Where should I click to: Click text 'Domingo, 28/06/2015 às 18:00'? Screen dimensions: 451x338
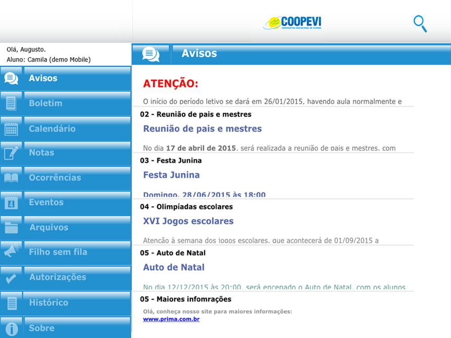point(204,195)
